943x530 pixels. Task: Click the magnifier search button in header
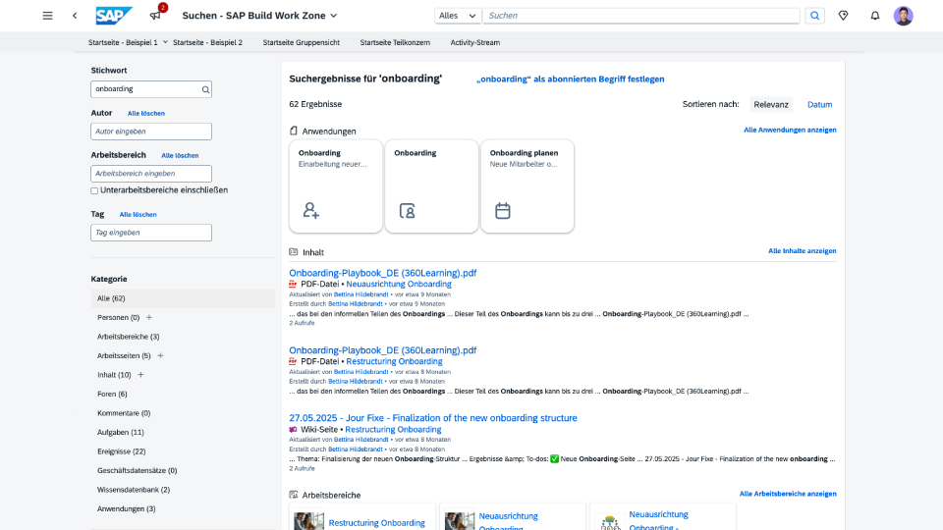pos(815,16)
